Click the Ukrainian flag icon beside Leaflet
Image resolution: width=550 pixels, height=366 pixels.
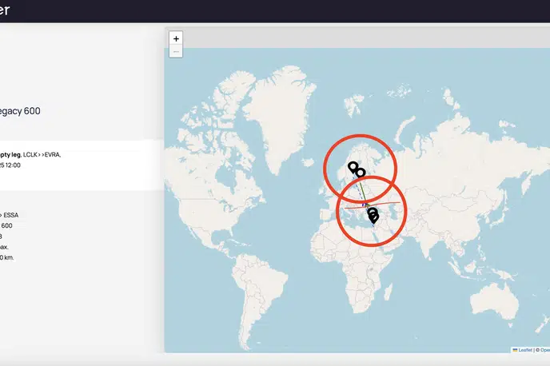pyautogui.click(x=515, y=349)
